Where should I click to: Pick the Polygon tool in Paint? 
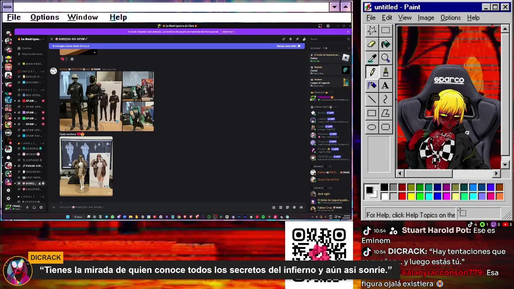[x=385, y=114]
